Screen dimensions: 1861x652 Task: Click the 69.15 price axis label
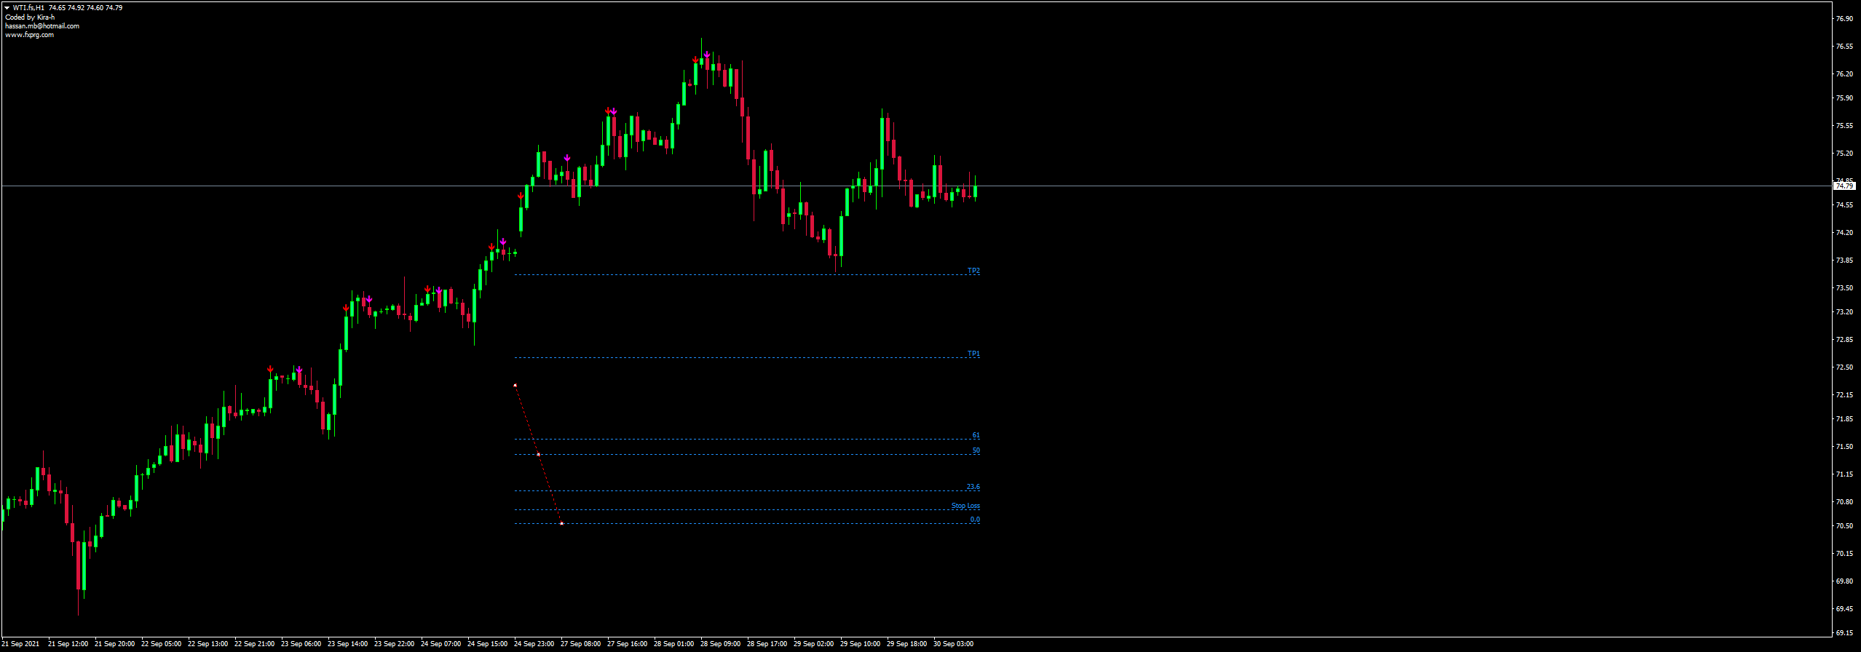click(x=1844, y=633)
